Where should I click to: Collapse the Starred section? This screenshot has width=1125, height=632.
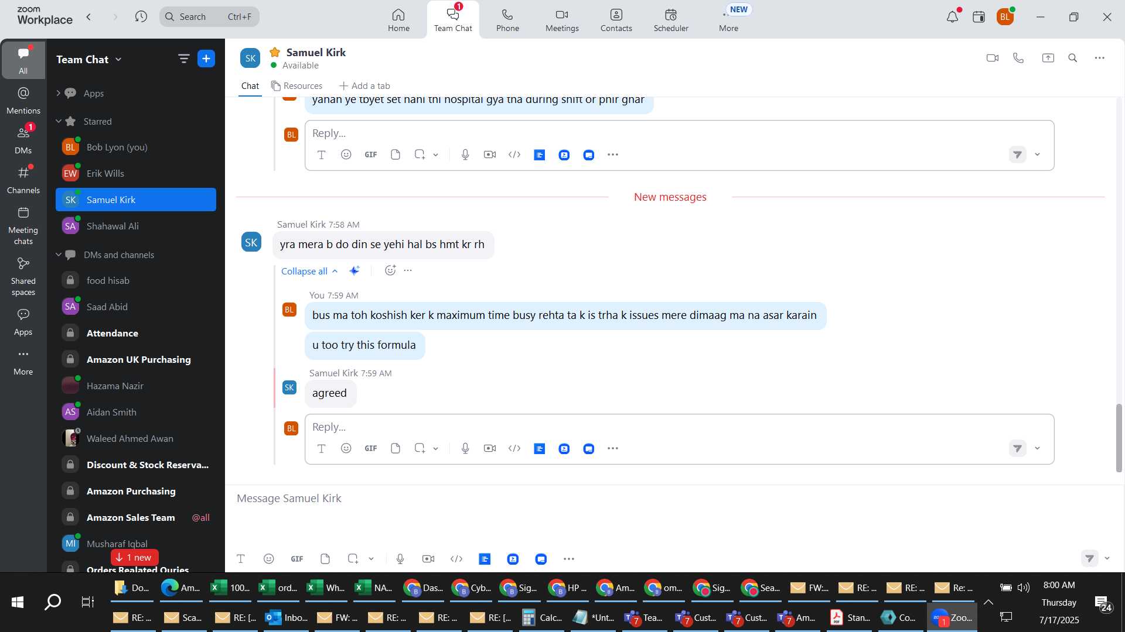[58, 121]
